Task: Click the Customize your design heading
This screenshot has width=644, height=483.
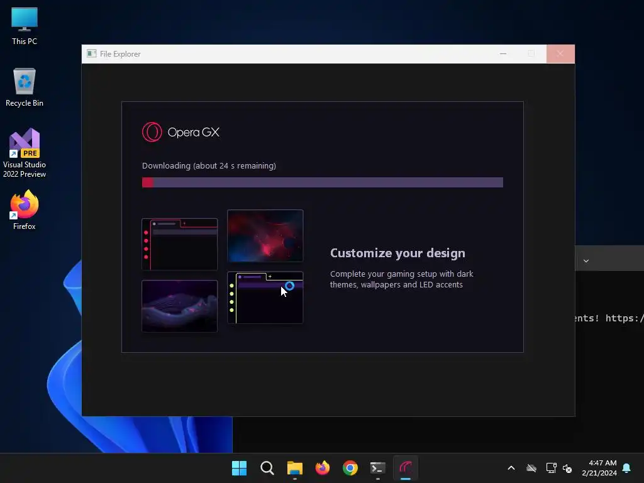Action: point(397,253)
